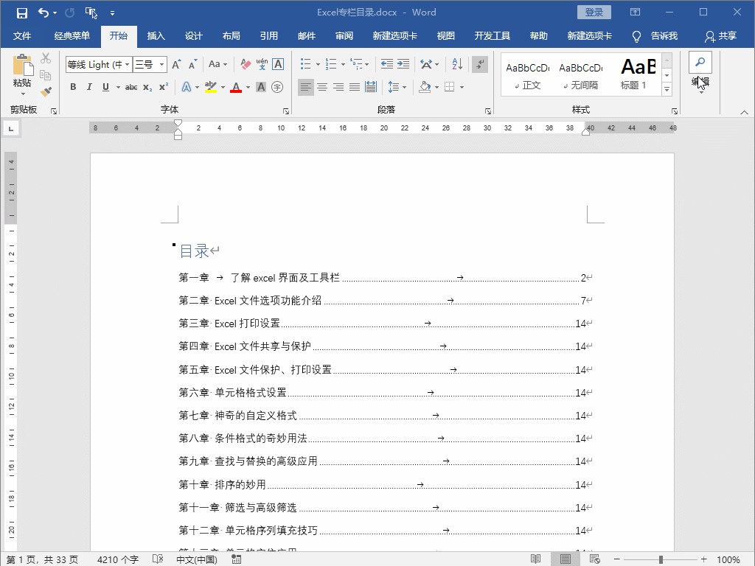Select the 无间隔 style
The image size is (755, 566).
click(581, 74)
